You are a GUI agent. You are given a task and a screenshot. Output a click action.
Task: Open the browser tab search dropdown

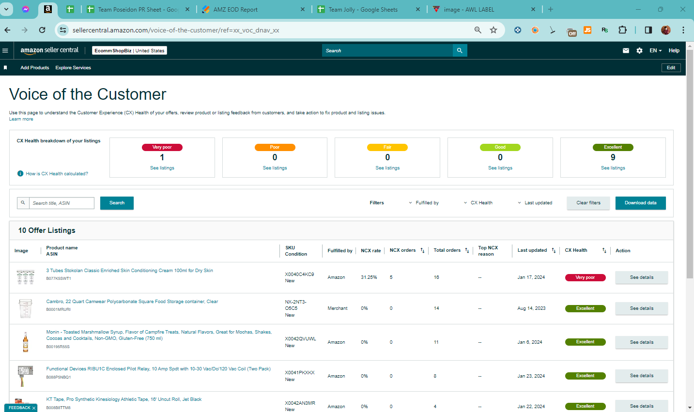click(x=6, y=9)
